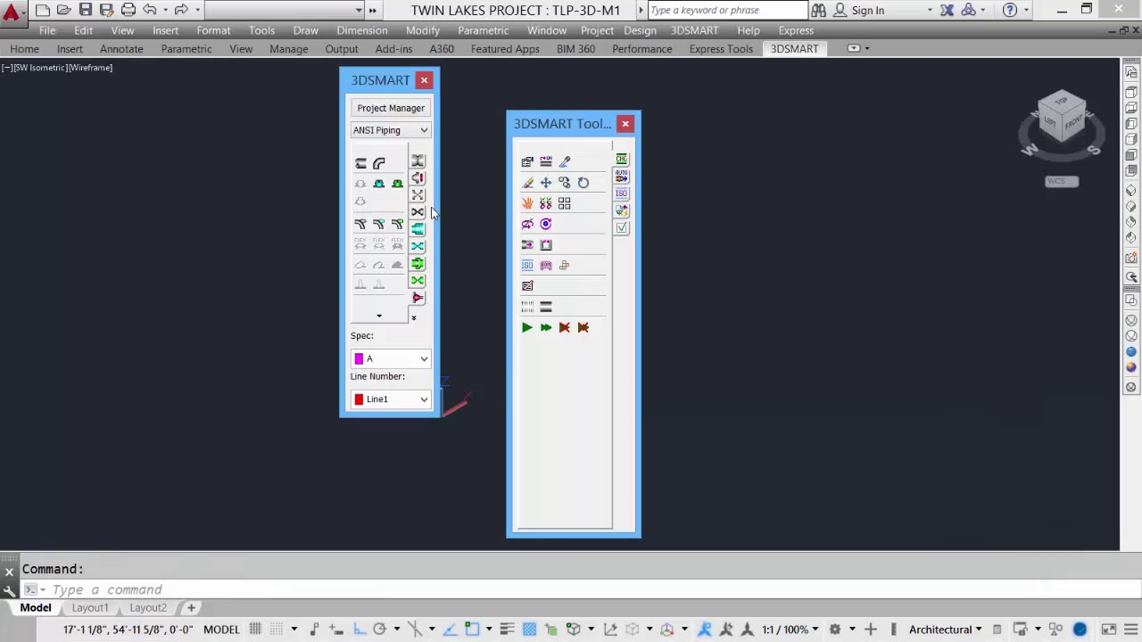Click the command line input field

(x=589, y=589)
